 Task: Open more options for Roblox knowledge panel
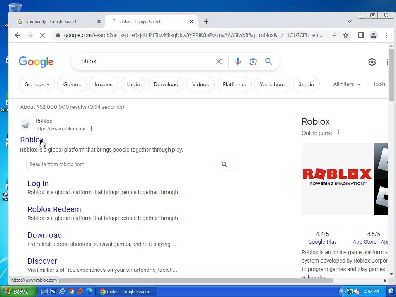(338, 133)
